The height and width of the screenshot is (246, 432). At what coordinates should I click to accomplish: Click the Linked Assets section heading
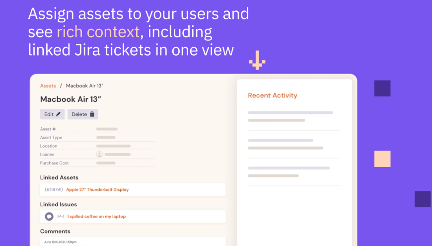(59, 177)
